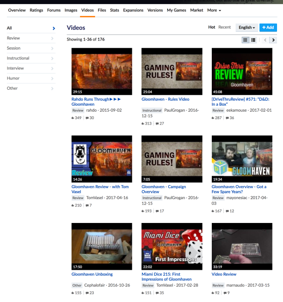Filter videos by Session category
The height and width of the screenshot is (302, 283).
[31, 48]
